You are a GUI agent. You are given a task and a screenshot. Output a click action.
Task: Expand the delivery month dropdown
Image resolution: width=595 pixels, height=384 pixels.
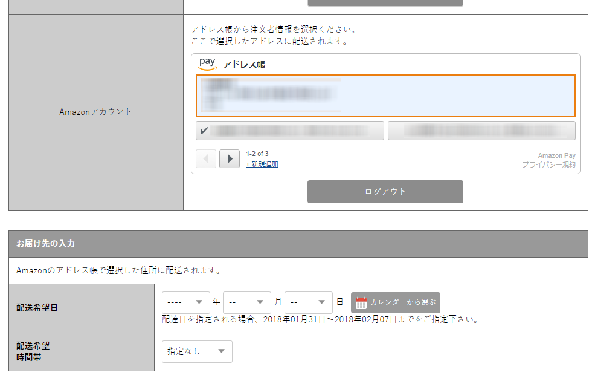tap(247, 302)
